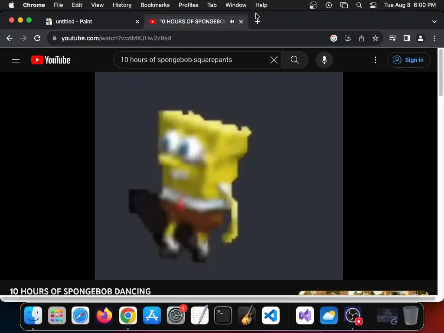The height and width of the screenshot is (333, 444).
Task: Open YouTube settings three-dot menu
Action: pos(375,60)
